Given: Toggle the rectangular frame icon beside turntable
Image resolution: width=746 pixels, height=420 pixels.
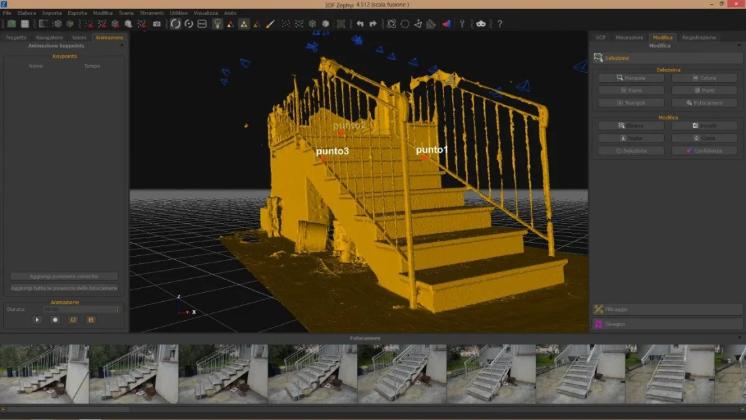Looking at the screenshot, I should (202, 24).
